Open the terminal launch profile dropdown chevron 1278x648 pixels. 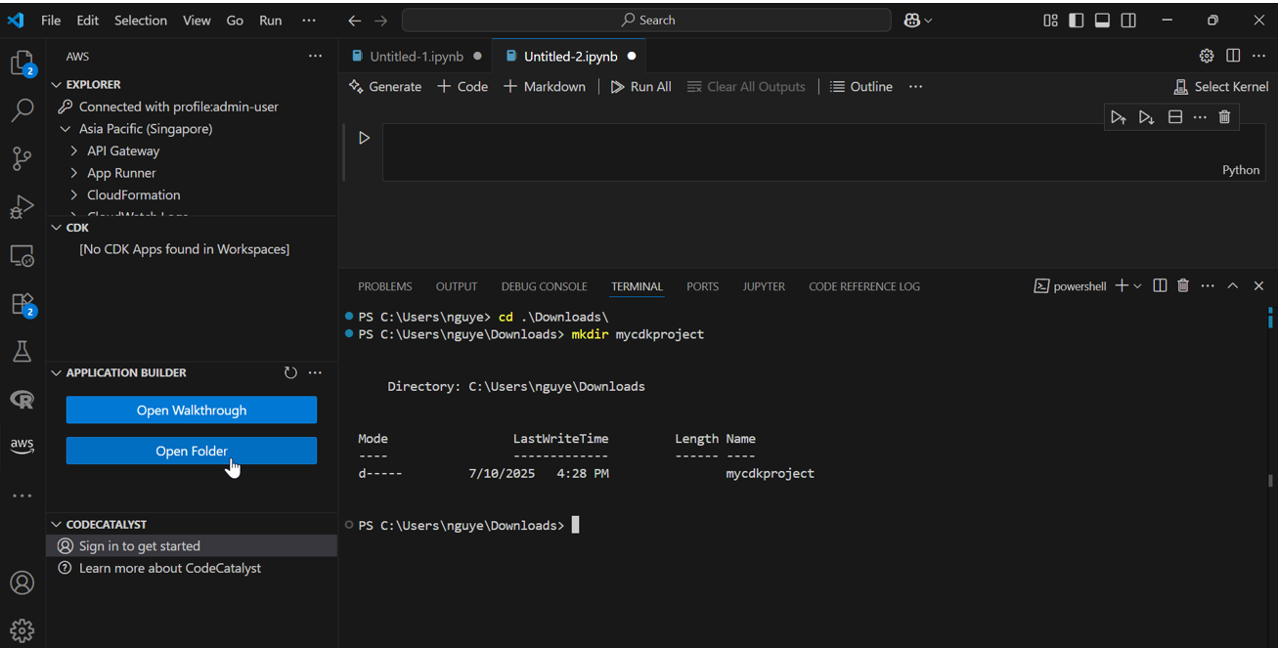(1137, 285)
